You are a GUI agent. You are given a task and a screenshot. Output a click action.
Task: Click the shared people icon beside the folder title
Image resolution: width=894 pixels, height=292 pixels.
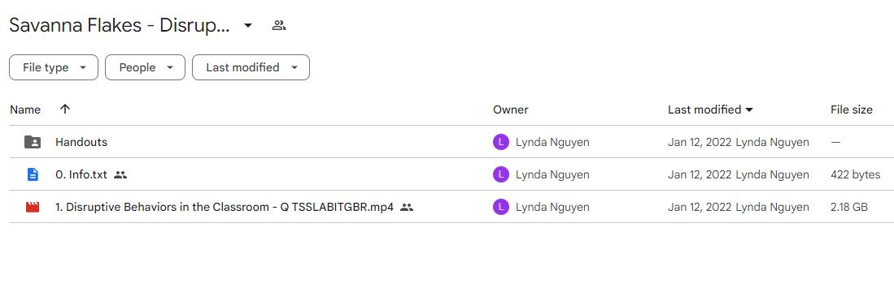pyautogui.click(x=279, y=26)
